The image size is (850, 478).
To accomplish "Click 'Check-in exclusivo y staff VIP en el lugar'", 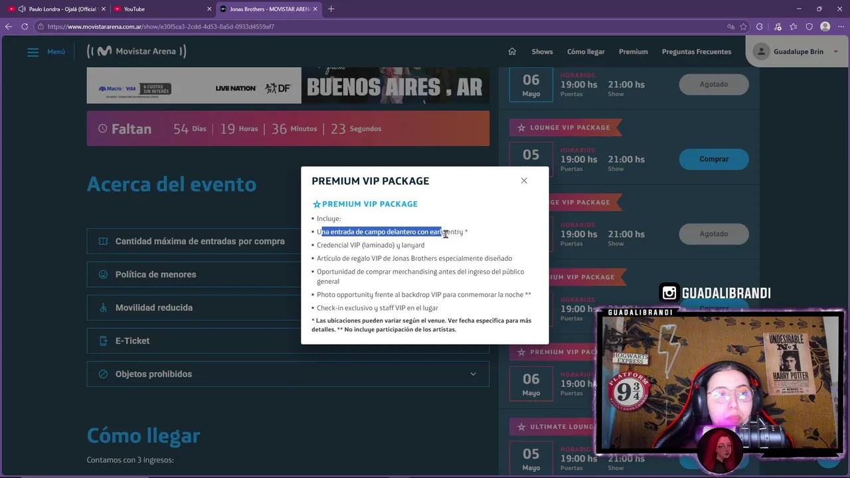I will click(x=377, y=308).
